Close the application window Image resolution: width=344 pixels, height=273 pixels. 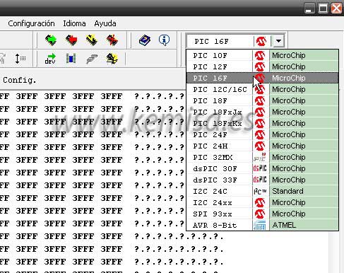[x=336, y=8]
